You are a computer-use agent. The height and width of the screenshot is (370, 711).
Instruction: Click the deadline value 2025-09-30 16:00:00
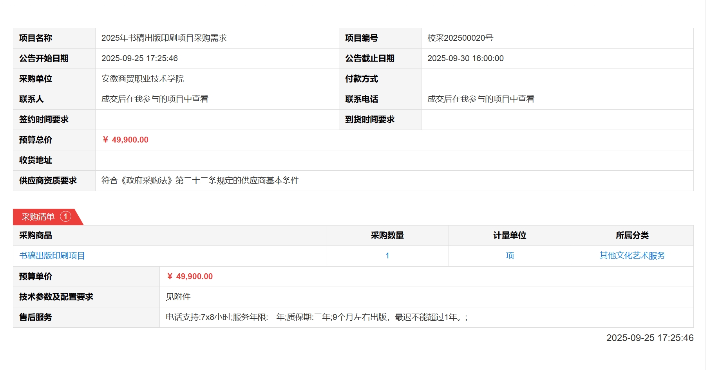pyautogui.click(x=465, y=58)
